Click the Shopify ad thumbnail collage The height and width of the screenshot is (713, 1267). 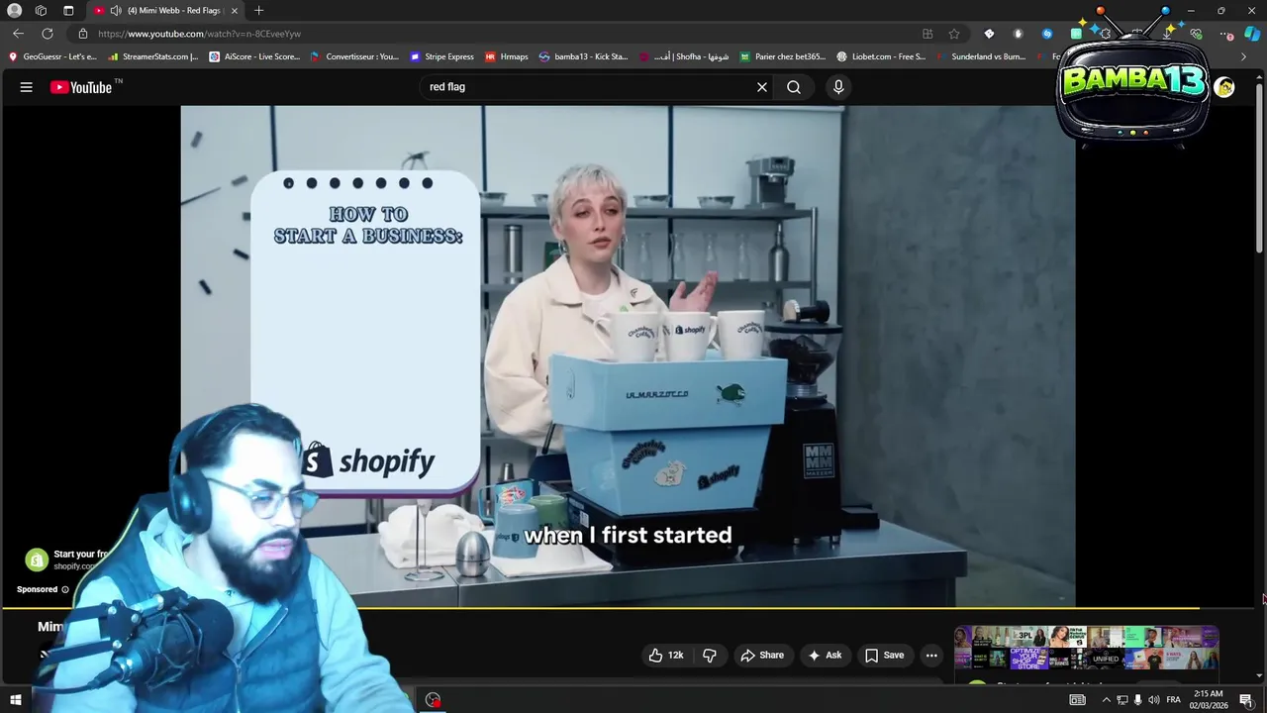pyautogui.click(x=1086, y=648)
